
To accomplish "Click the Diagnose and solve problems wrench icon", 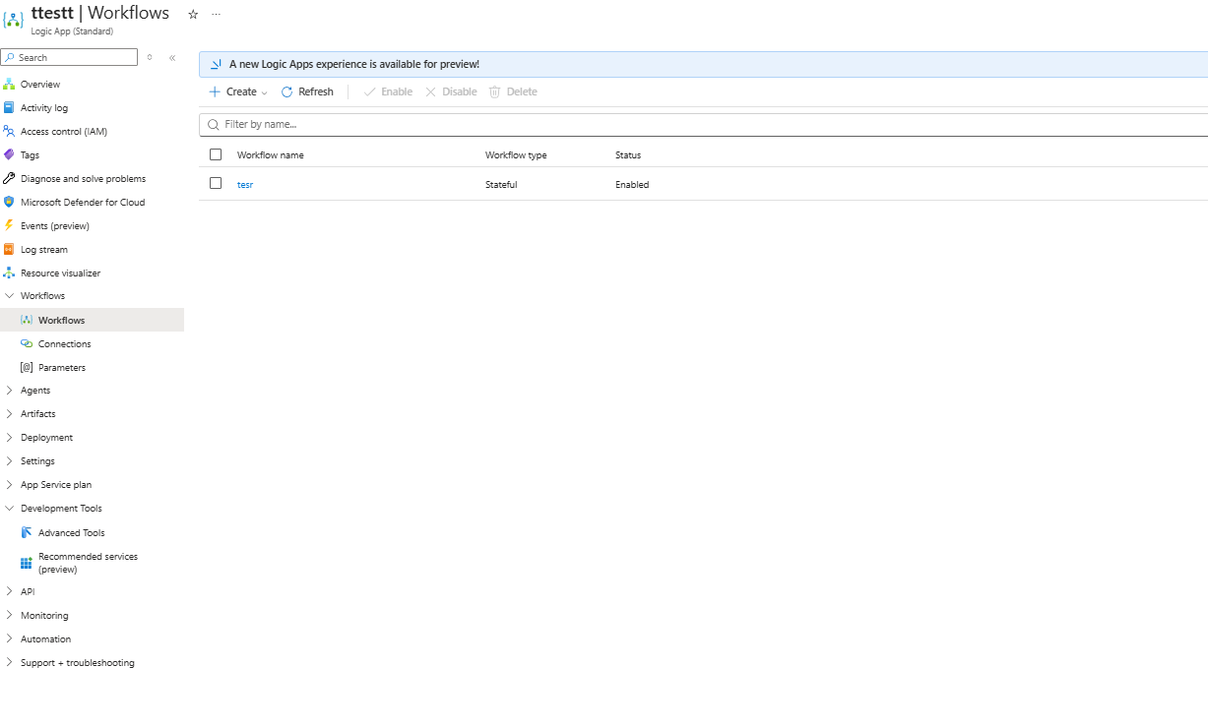I will click(9, 179).
